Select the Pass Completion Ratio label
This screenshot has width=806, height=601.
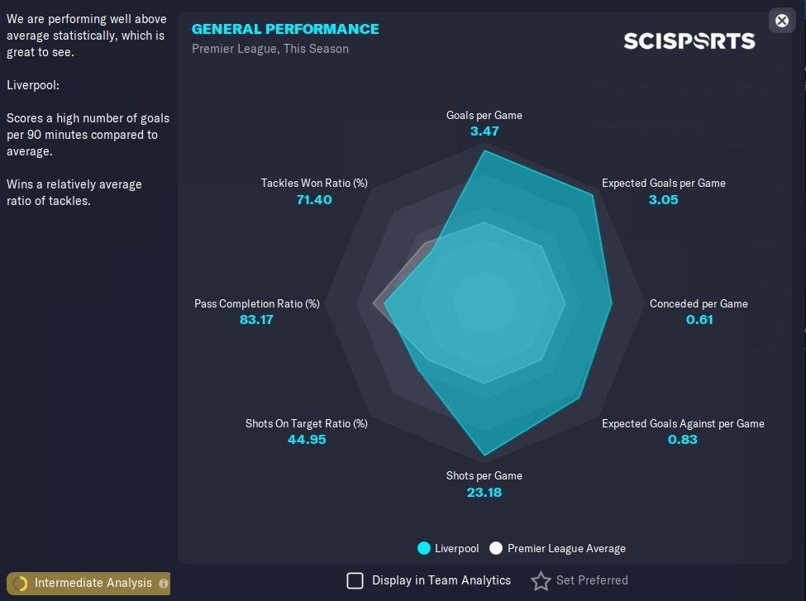tap(256, 303)
